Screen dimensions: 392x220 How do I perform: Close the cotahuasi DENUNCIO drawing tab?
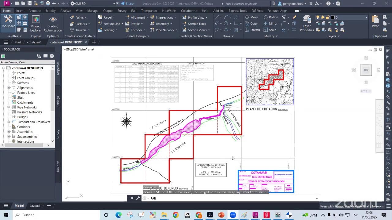(86, 42)
